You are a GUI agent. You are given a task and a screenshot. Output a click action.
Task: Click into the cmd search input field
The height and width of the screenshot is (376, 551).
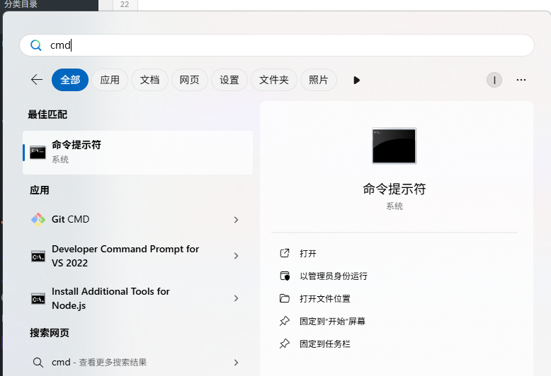(x=283, y=45)
